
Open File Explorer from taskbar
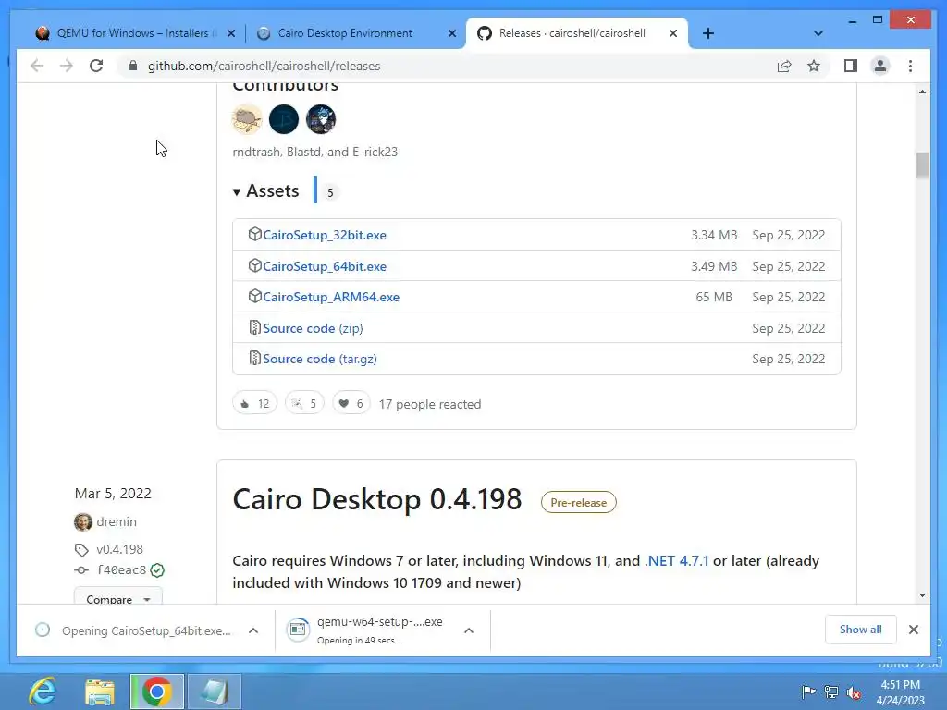coord(100,692)
